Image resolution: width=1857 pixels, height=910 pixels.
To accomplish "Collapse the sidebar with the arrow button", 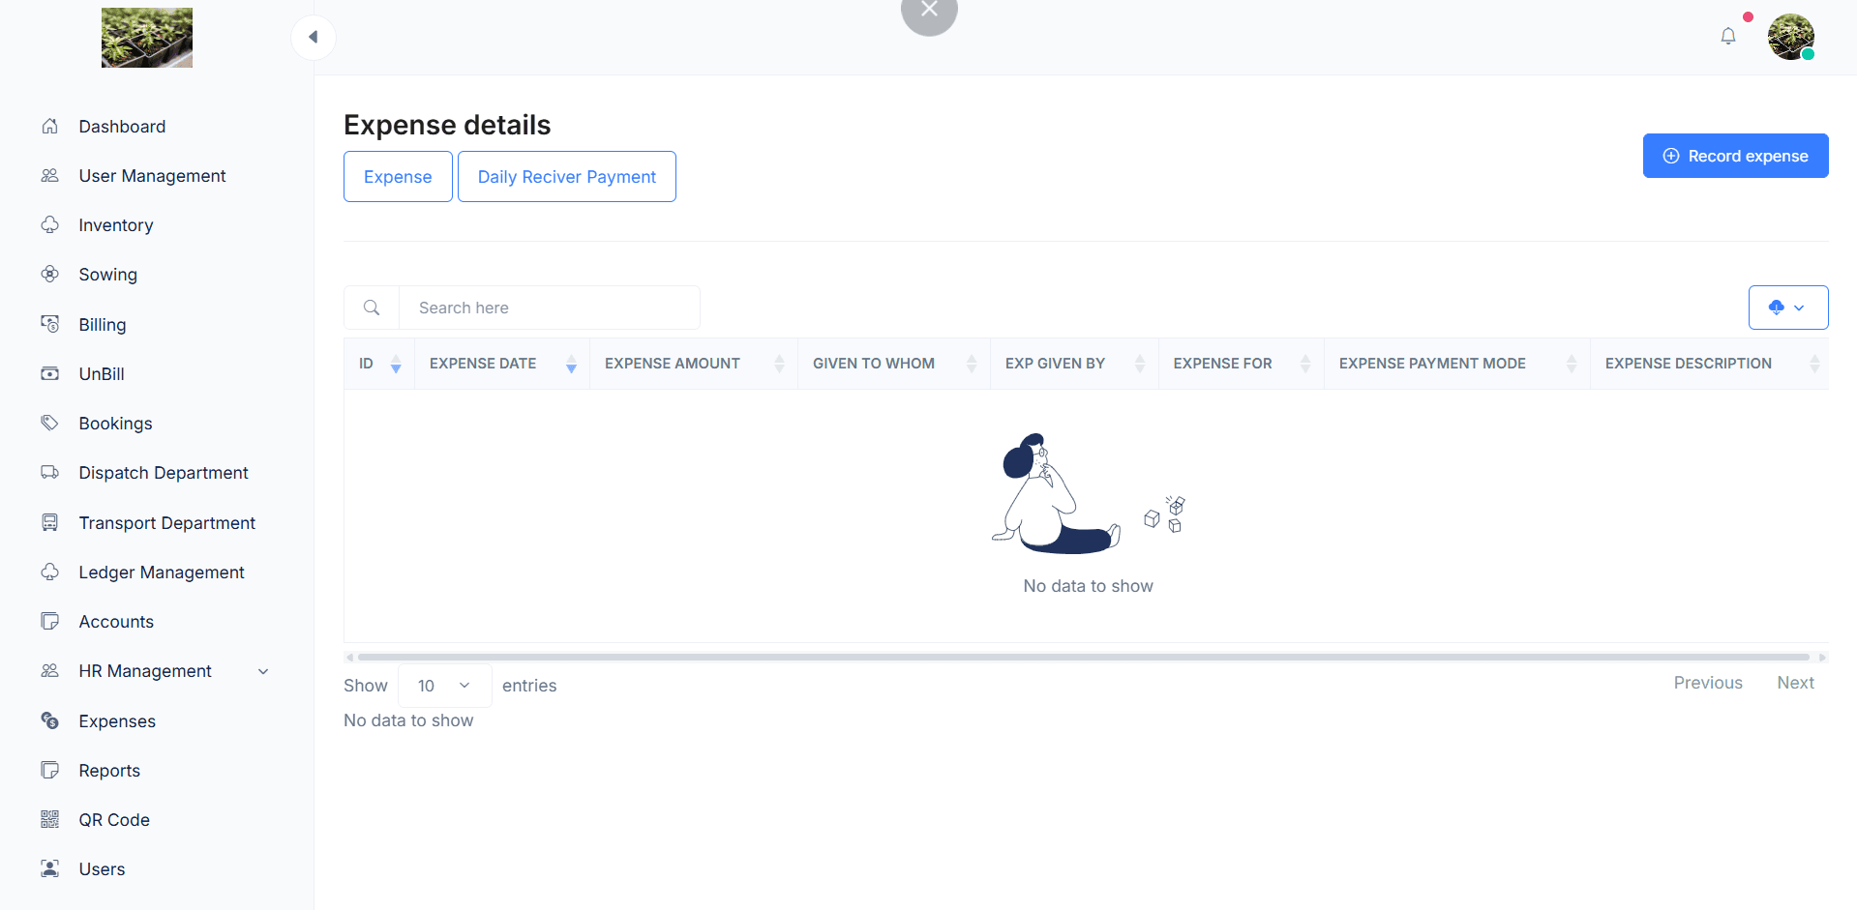I will pos(313,38).
